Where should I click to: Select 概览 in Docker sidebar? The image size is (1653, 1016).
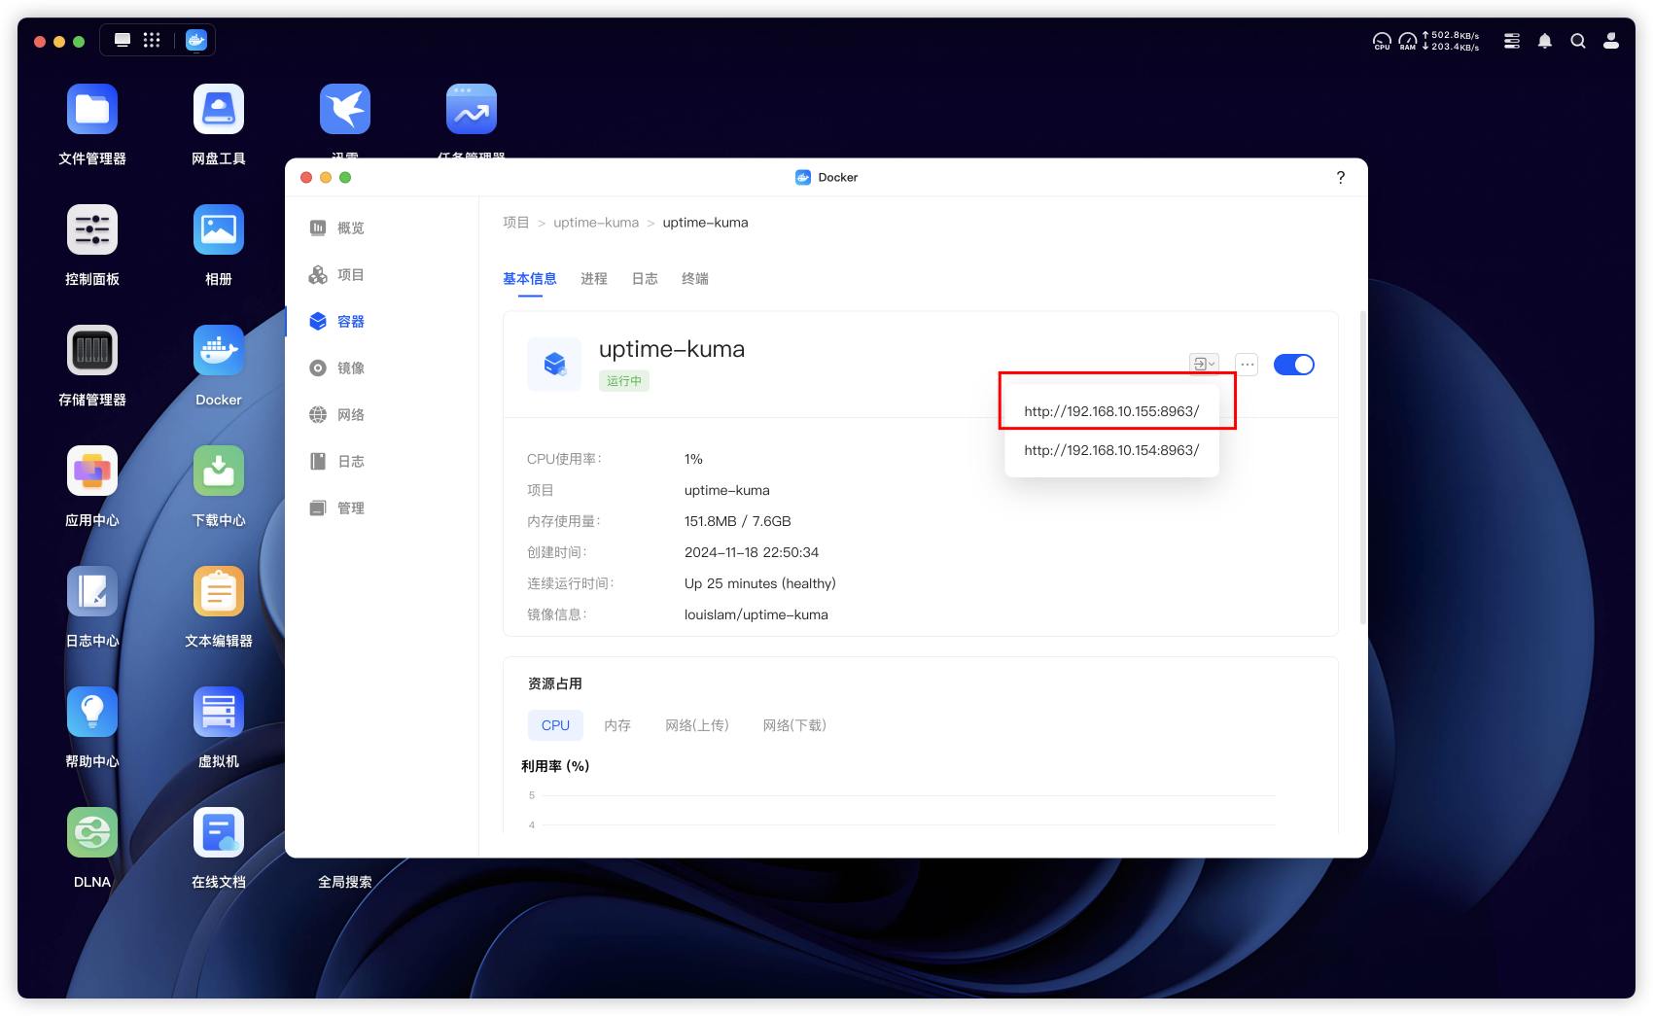coord(336,228)
